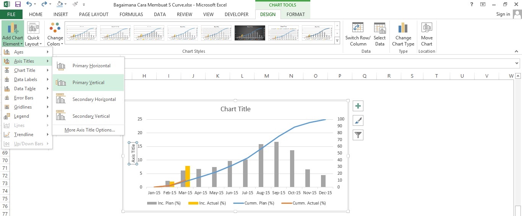Open More Axis Title Options

click(88, 130)
